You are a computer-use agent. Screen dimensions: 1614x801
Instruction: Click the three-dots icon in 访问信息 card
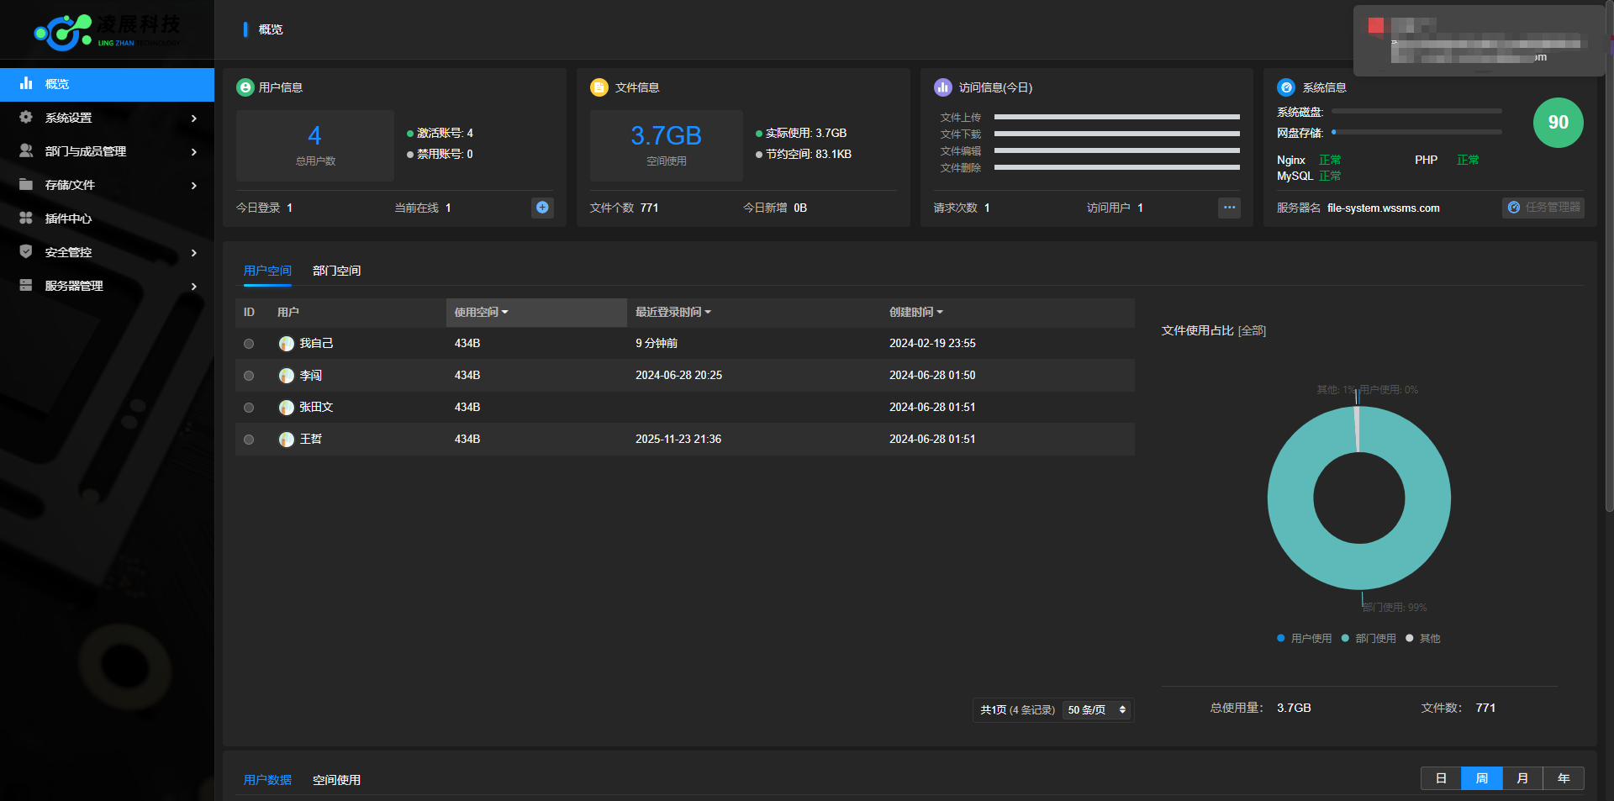click(1229, 208)
